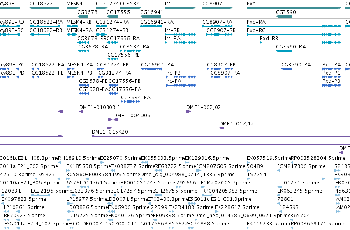Screen dimensions: 350x230
Task: Click the CG18622 gene label
Action: (x=41, y=4)
